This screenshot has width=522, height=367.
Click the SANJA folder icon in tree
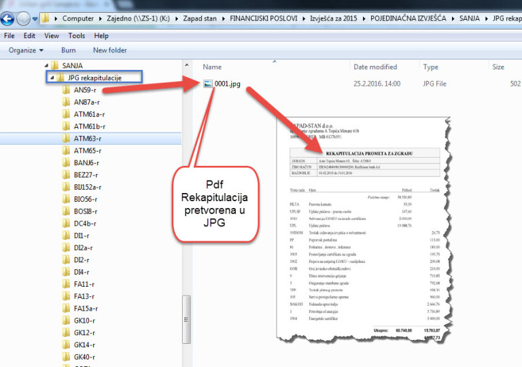coord(55,66)
